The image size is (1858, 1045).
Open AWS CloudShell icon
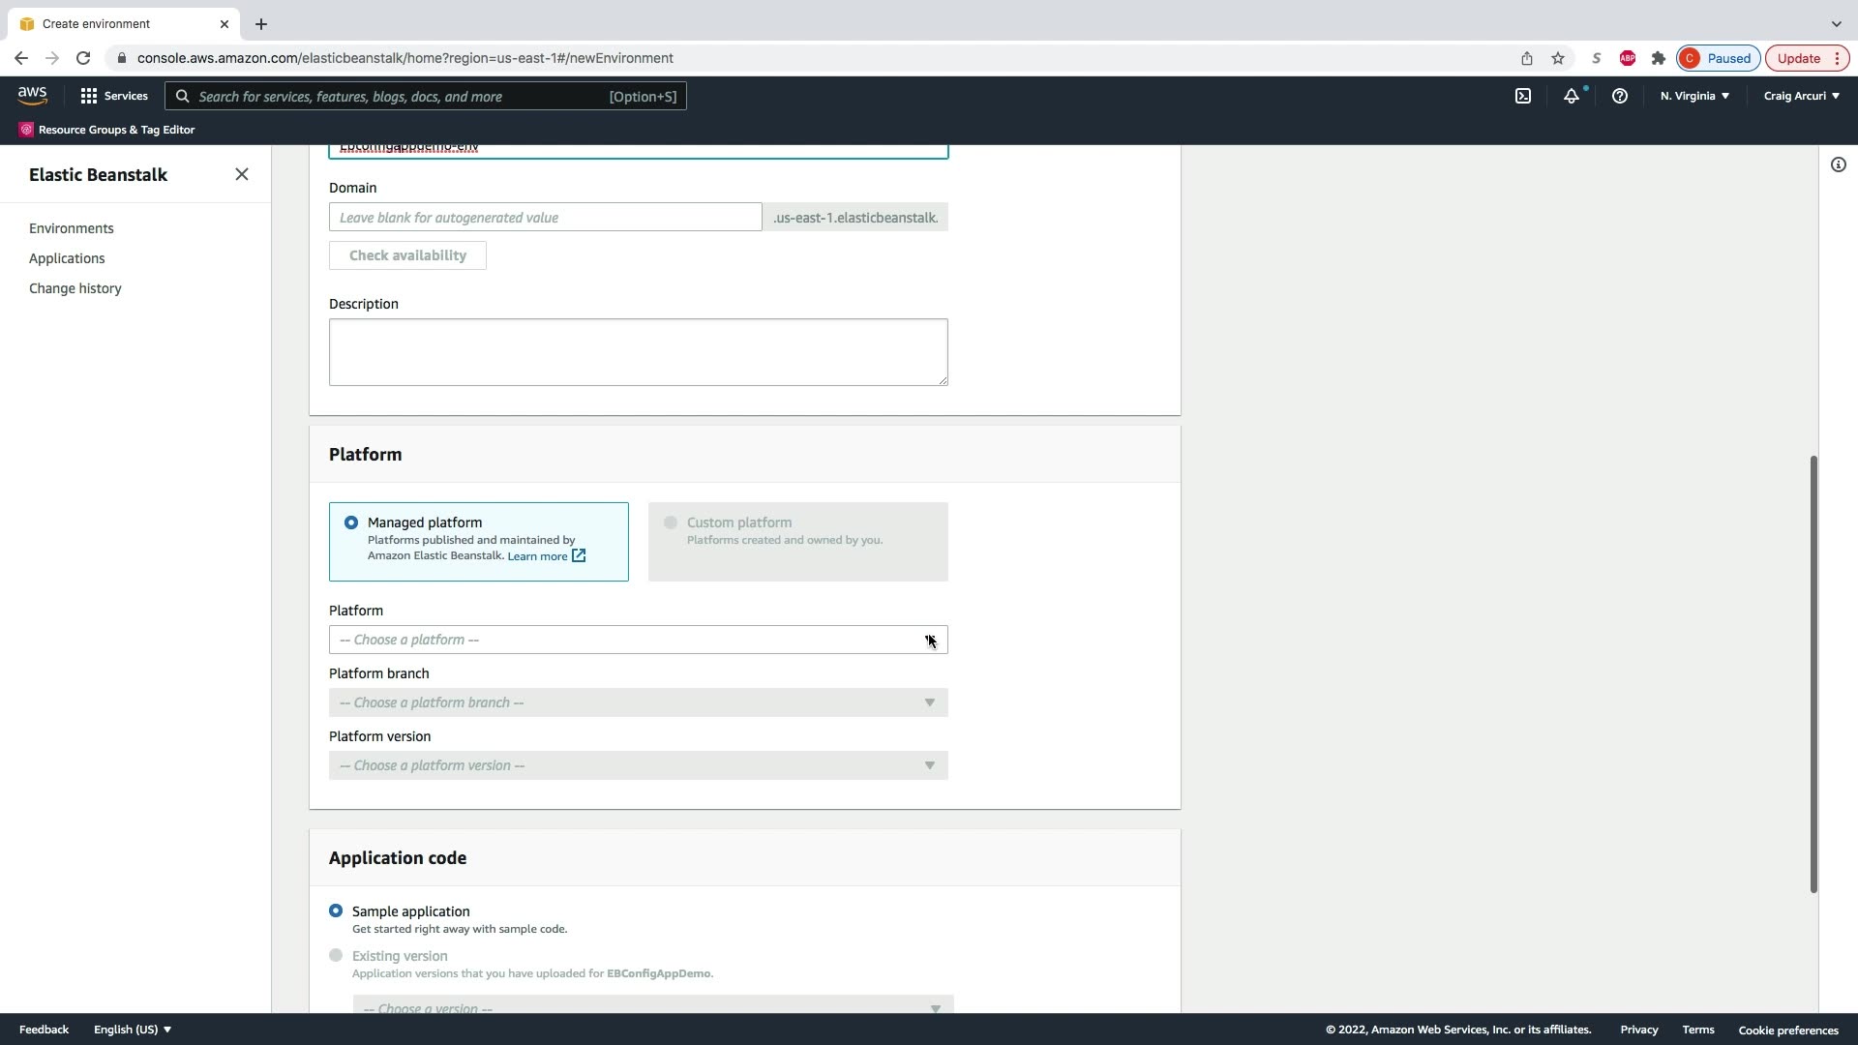pos(1523,96)
